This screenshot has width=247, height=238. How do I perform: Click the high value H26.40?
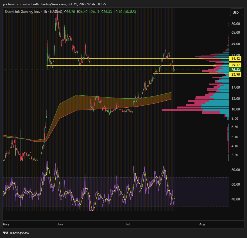(82, 12)
